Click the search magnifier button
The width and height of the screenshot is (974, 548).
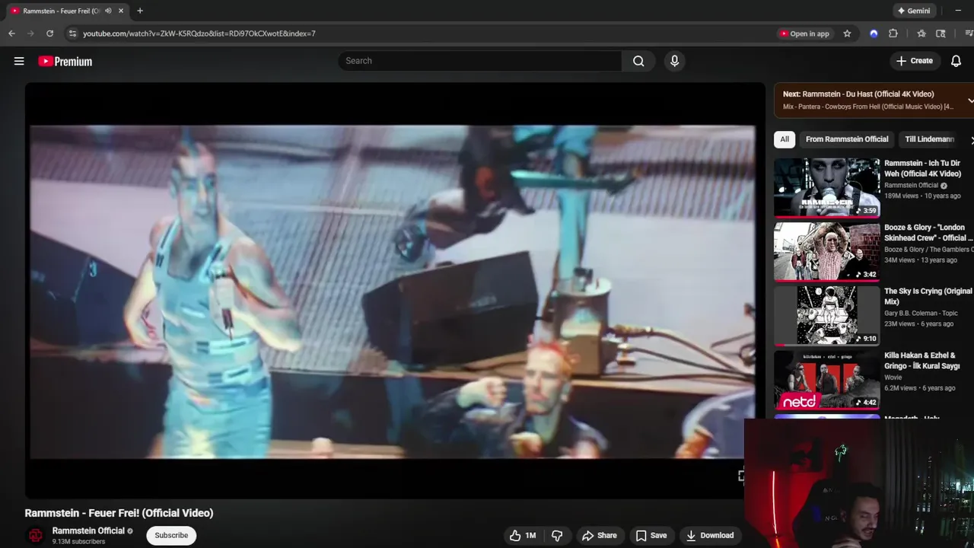pyautogui.click(x=638, y=61)
